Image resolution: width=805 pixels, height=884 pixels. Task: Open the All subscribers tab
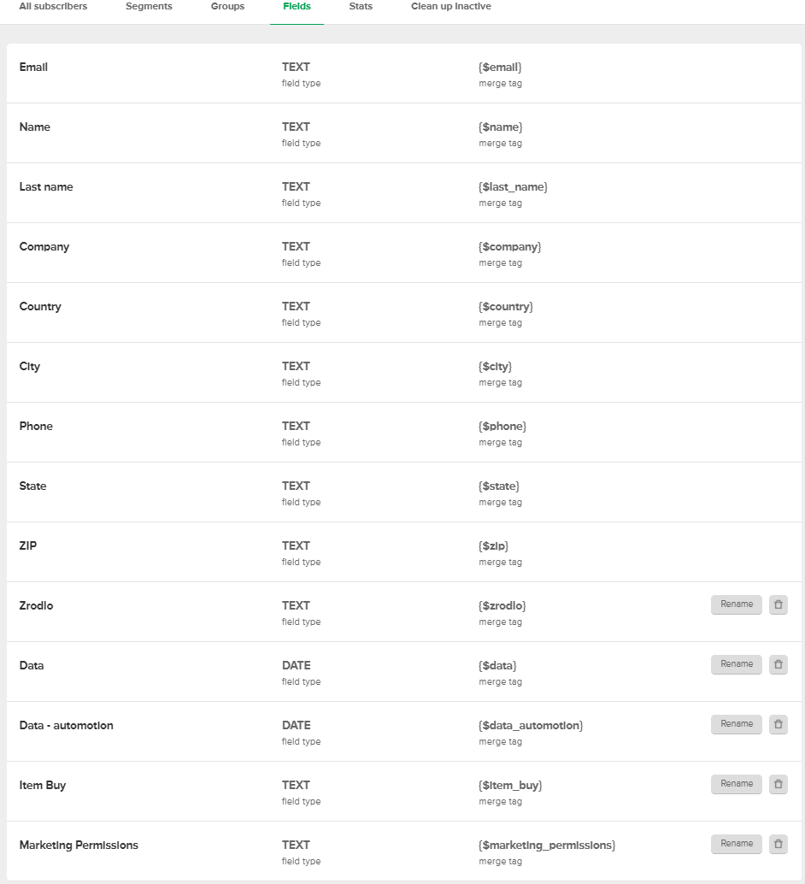point(53,7)
